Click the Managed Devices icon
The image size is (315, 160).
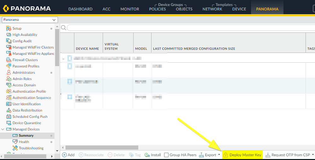click(9, 129)
